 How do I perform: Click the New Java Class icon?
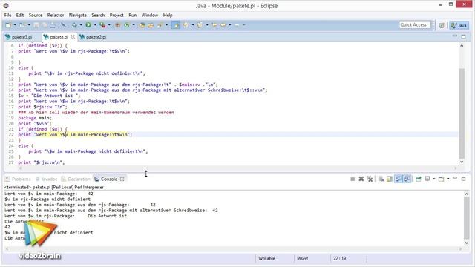127,25
